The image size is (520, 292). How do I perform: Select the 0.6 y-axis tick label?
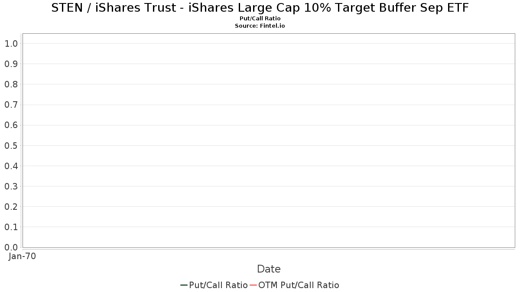11,125
